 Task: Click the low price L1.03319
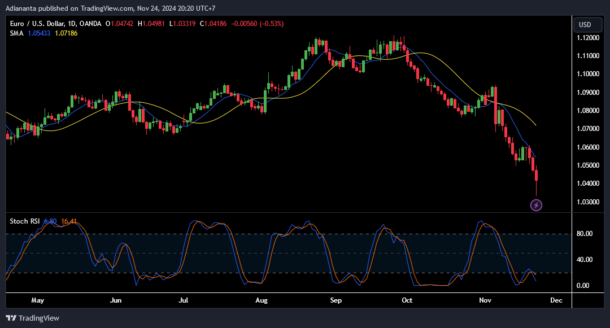point(182,24)
